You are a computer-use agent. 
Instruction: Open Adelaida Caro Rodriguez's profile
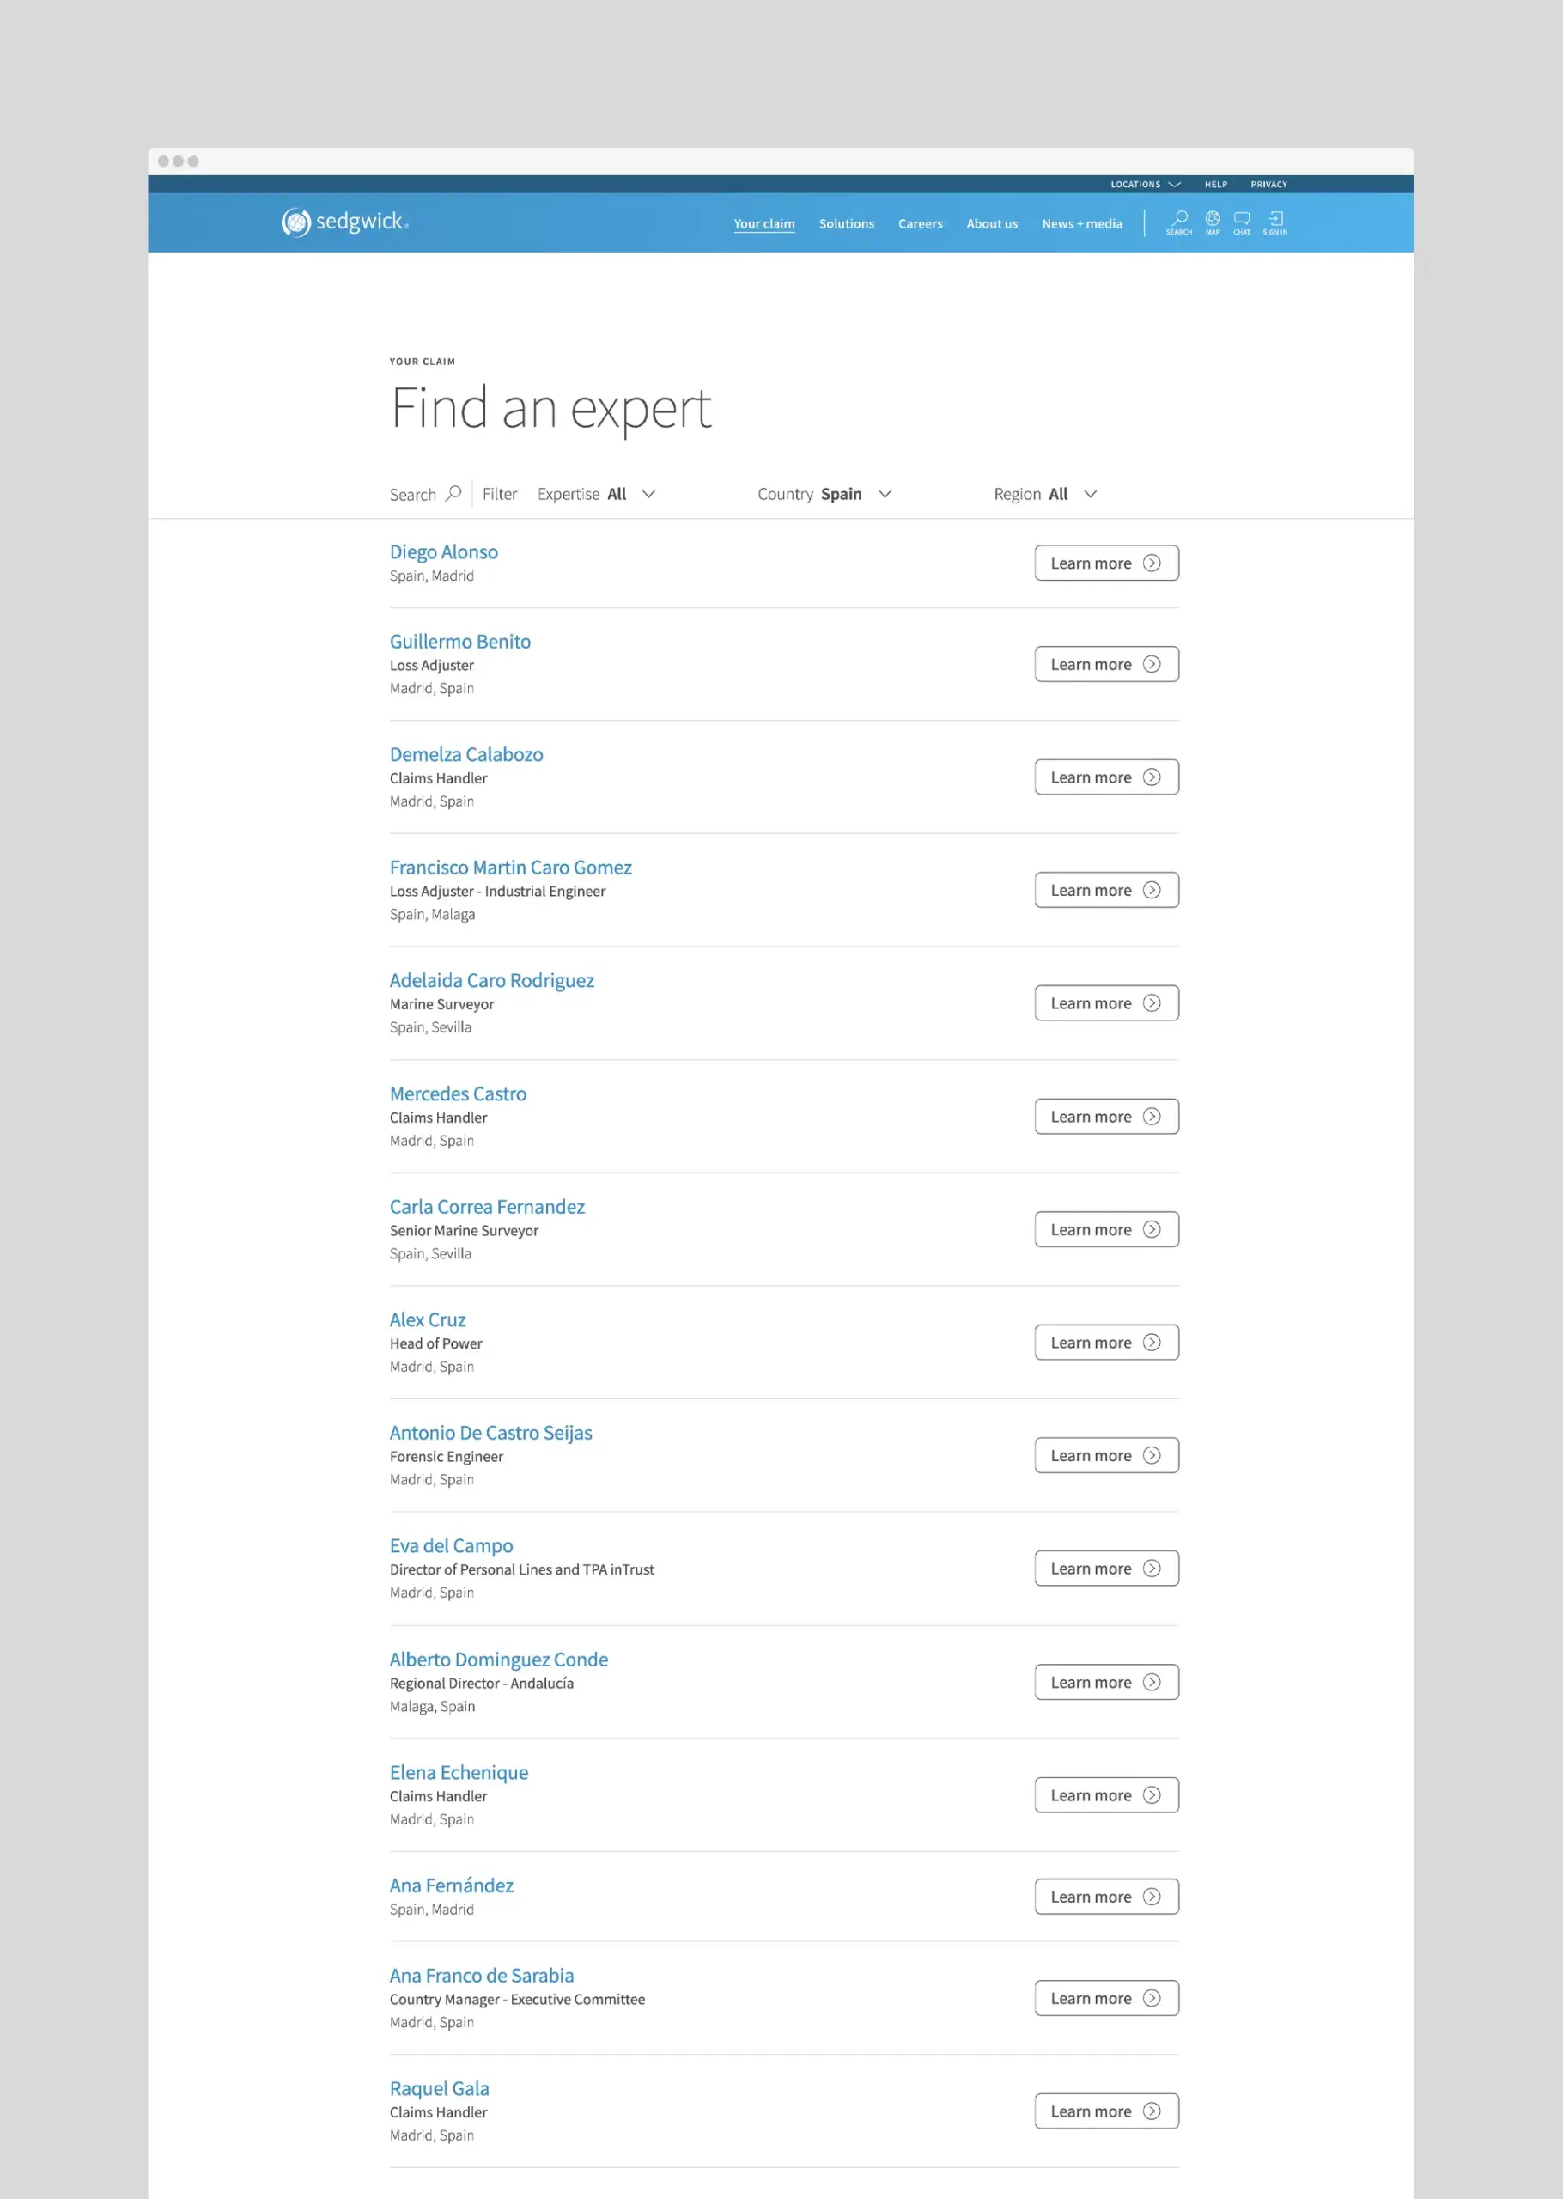point(492,980)
